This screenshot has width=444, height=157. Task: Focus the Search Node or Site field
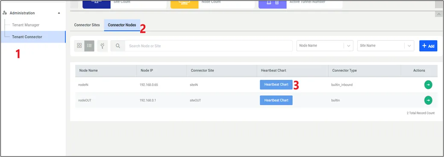[x=209, y=46]
